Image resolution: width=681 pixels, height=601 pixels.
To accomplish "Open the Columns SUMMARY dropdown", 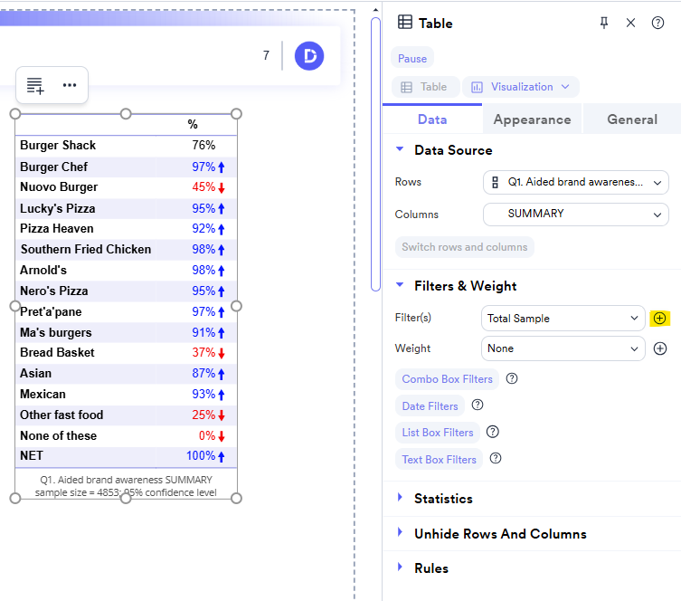I will pos(575,215).
